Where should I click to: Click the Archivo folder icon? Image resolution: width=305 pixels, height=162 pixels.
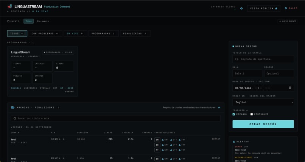13,107
